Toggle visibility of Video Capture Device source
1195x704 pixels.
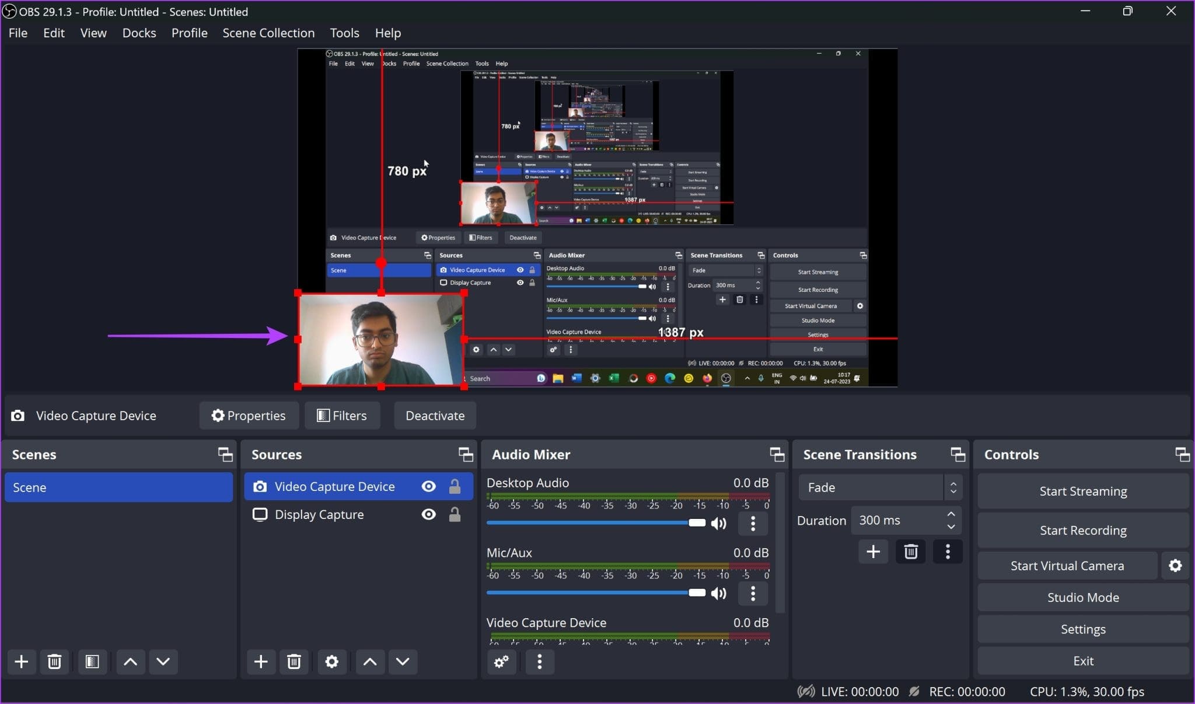pos(428,486)
